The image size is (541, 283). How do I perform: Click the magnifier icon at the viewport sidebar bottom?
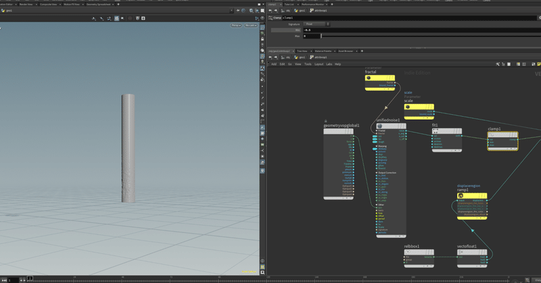click(262, 272)
